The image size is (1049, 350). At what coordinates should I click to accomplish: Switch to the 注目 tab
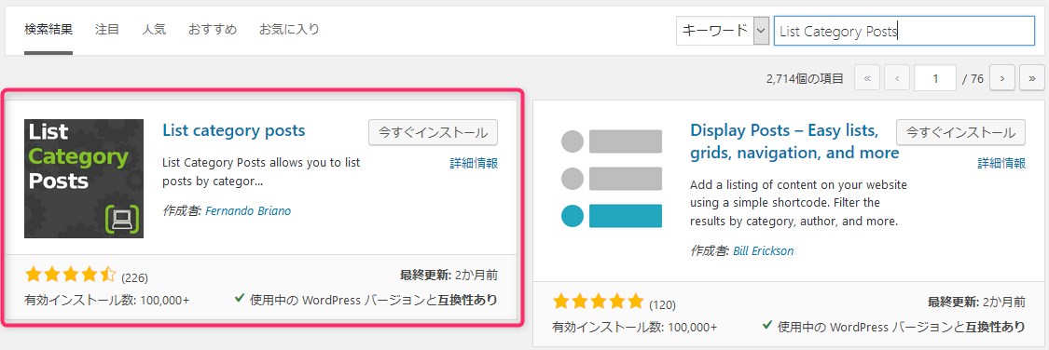107,30
